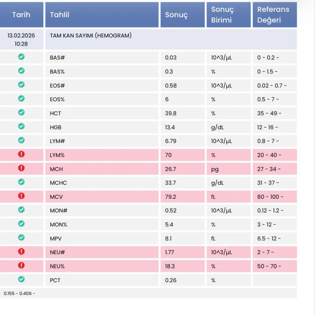The image size is (315, 316).
Task: Select the Referans Değeri column header
Action: tap(274, 15)
